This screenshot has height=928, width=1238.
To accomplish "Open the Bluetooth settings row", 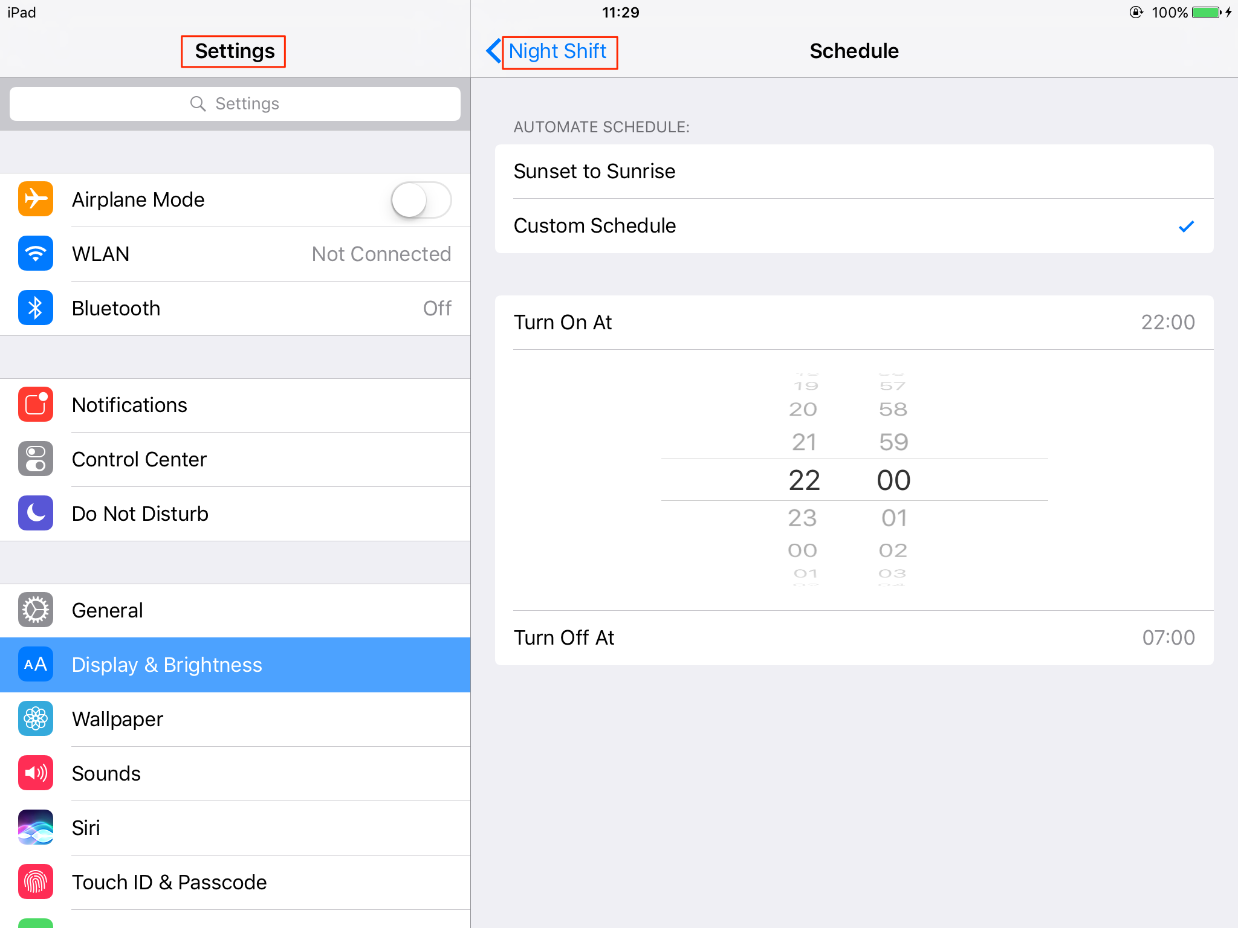I will [235, 308].
